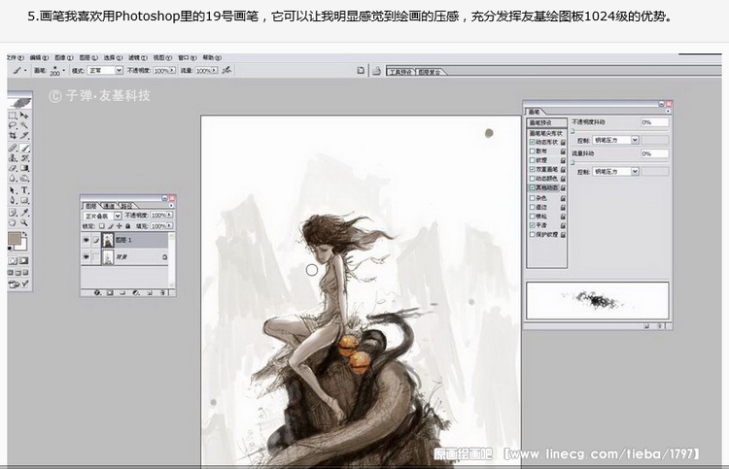Select the Magic Wand tool
Screen dimensions: 729x469
[24, 125]
